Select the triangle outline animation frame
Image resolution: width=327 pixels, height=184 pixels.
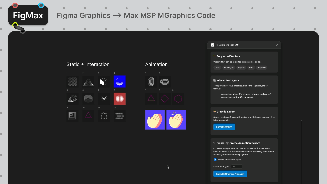[x=151, y=99]
